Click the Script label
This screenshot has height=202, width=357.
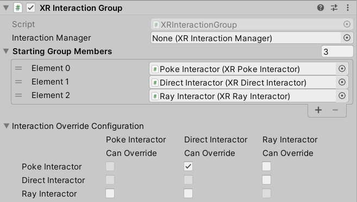coord(23,24)
